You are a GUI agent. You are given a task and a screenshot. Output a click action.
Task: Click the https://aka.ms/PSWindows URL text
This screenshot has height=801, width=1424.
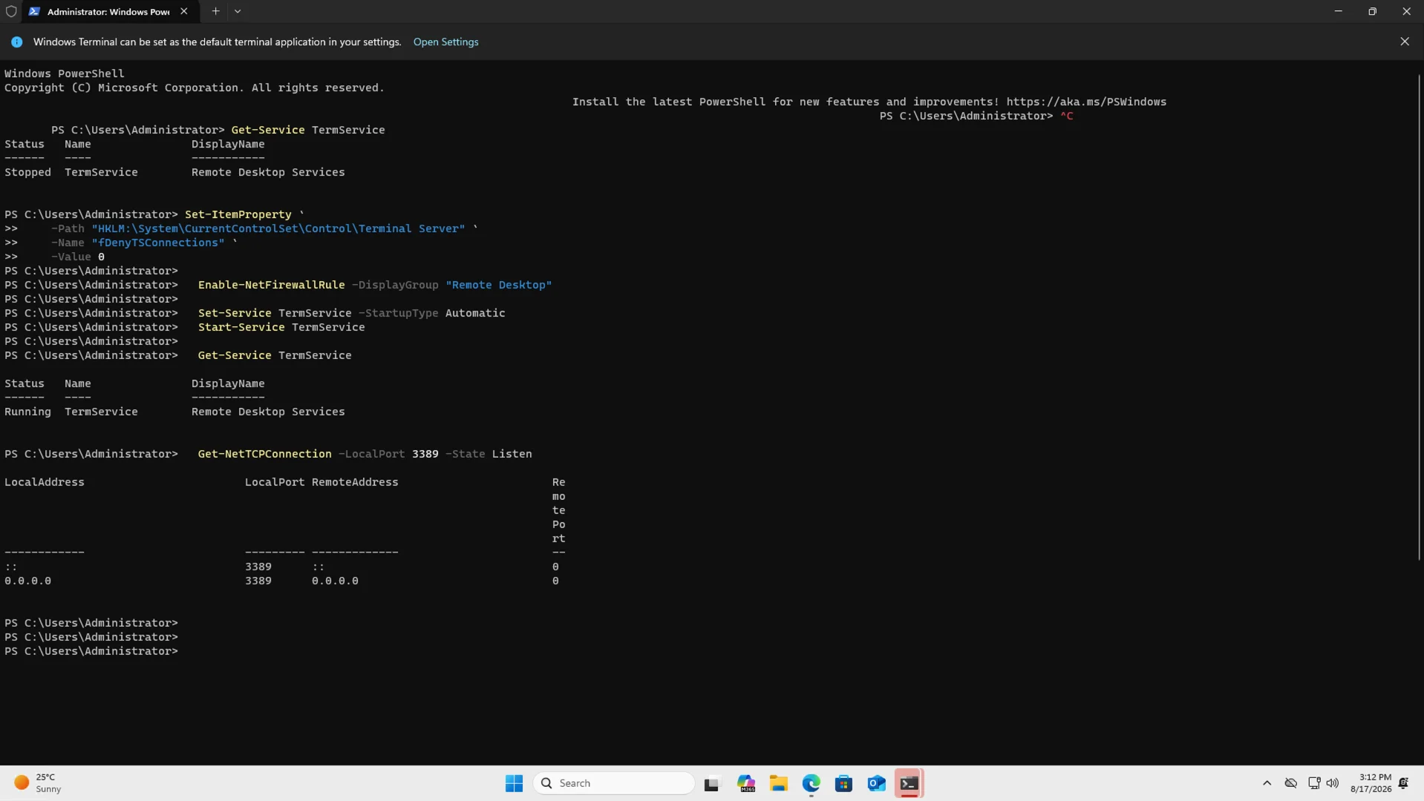pyautogui.click(x=1086, y=102)
